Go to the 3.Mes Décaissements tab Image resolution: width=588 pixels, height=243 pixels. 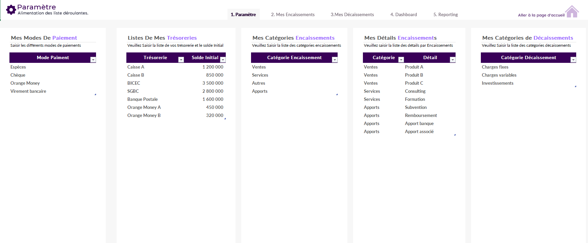click(x=352, y=14)
